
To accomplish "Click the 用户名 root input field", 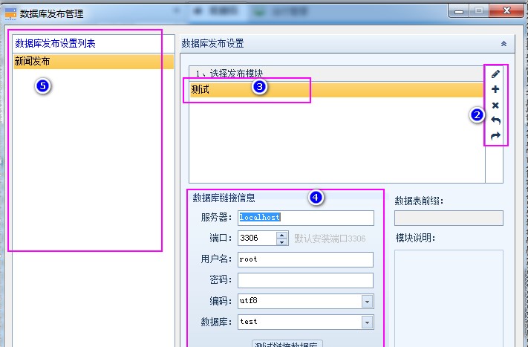I will pyautogui.click(x=305, y=259).
